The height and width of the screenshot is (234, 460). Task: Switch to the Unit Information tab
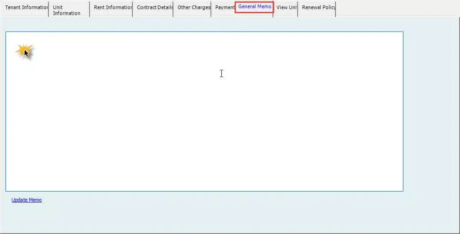(68, 10)
